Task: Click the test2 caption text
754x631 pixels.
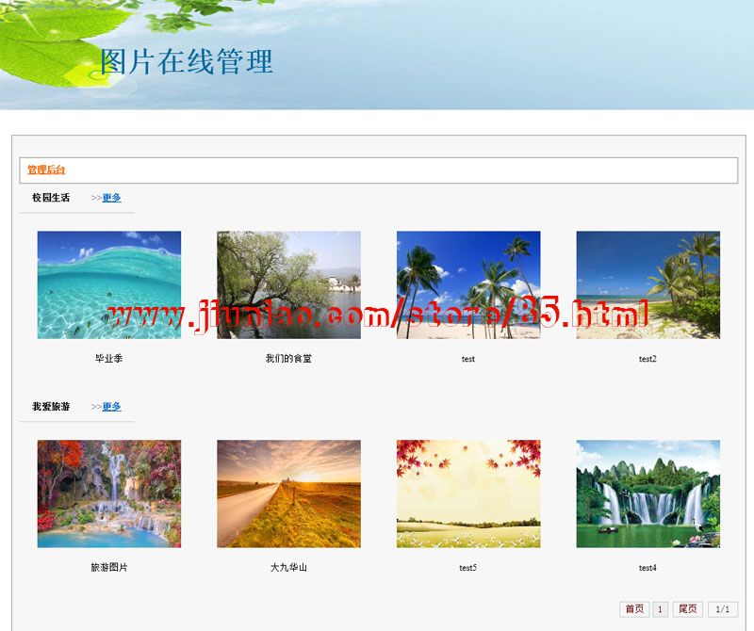Action: tap(647, 359)
